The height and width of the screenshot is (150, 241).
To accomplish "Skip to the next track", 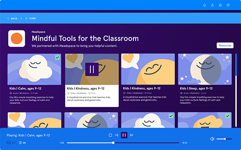I will (131, 135).
